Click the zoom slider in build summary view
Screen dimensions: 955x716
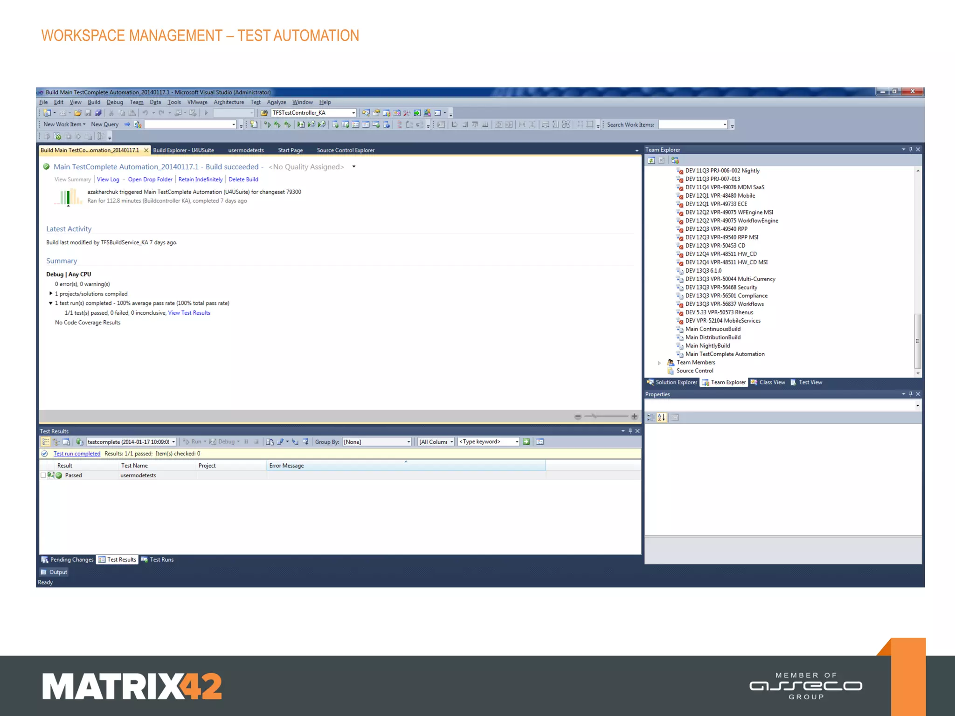606,416
